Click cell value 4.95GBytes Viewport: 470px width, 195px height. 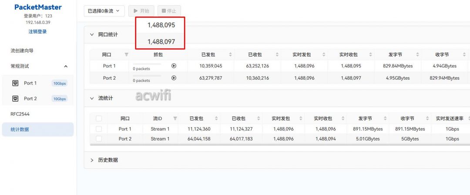click(x=398, y=78)
